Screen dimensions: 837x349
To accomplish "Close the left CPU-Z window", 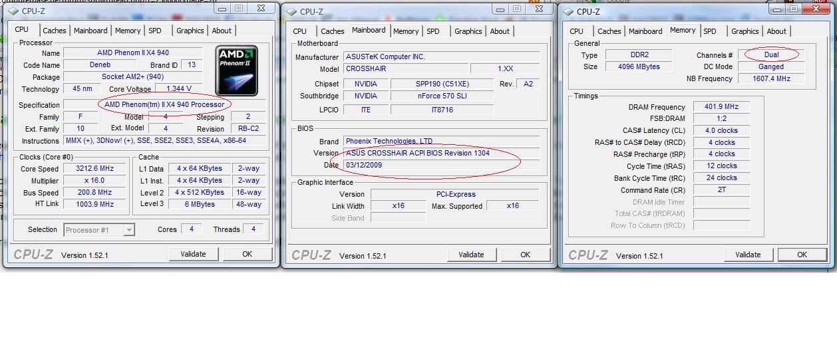I will [261, 9].
